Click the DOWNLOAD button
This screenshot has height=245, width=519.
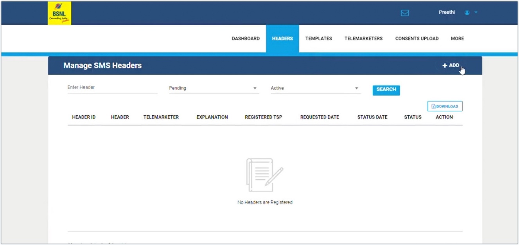(x=445, y=106)
